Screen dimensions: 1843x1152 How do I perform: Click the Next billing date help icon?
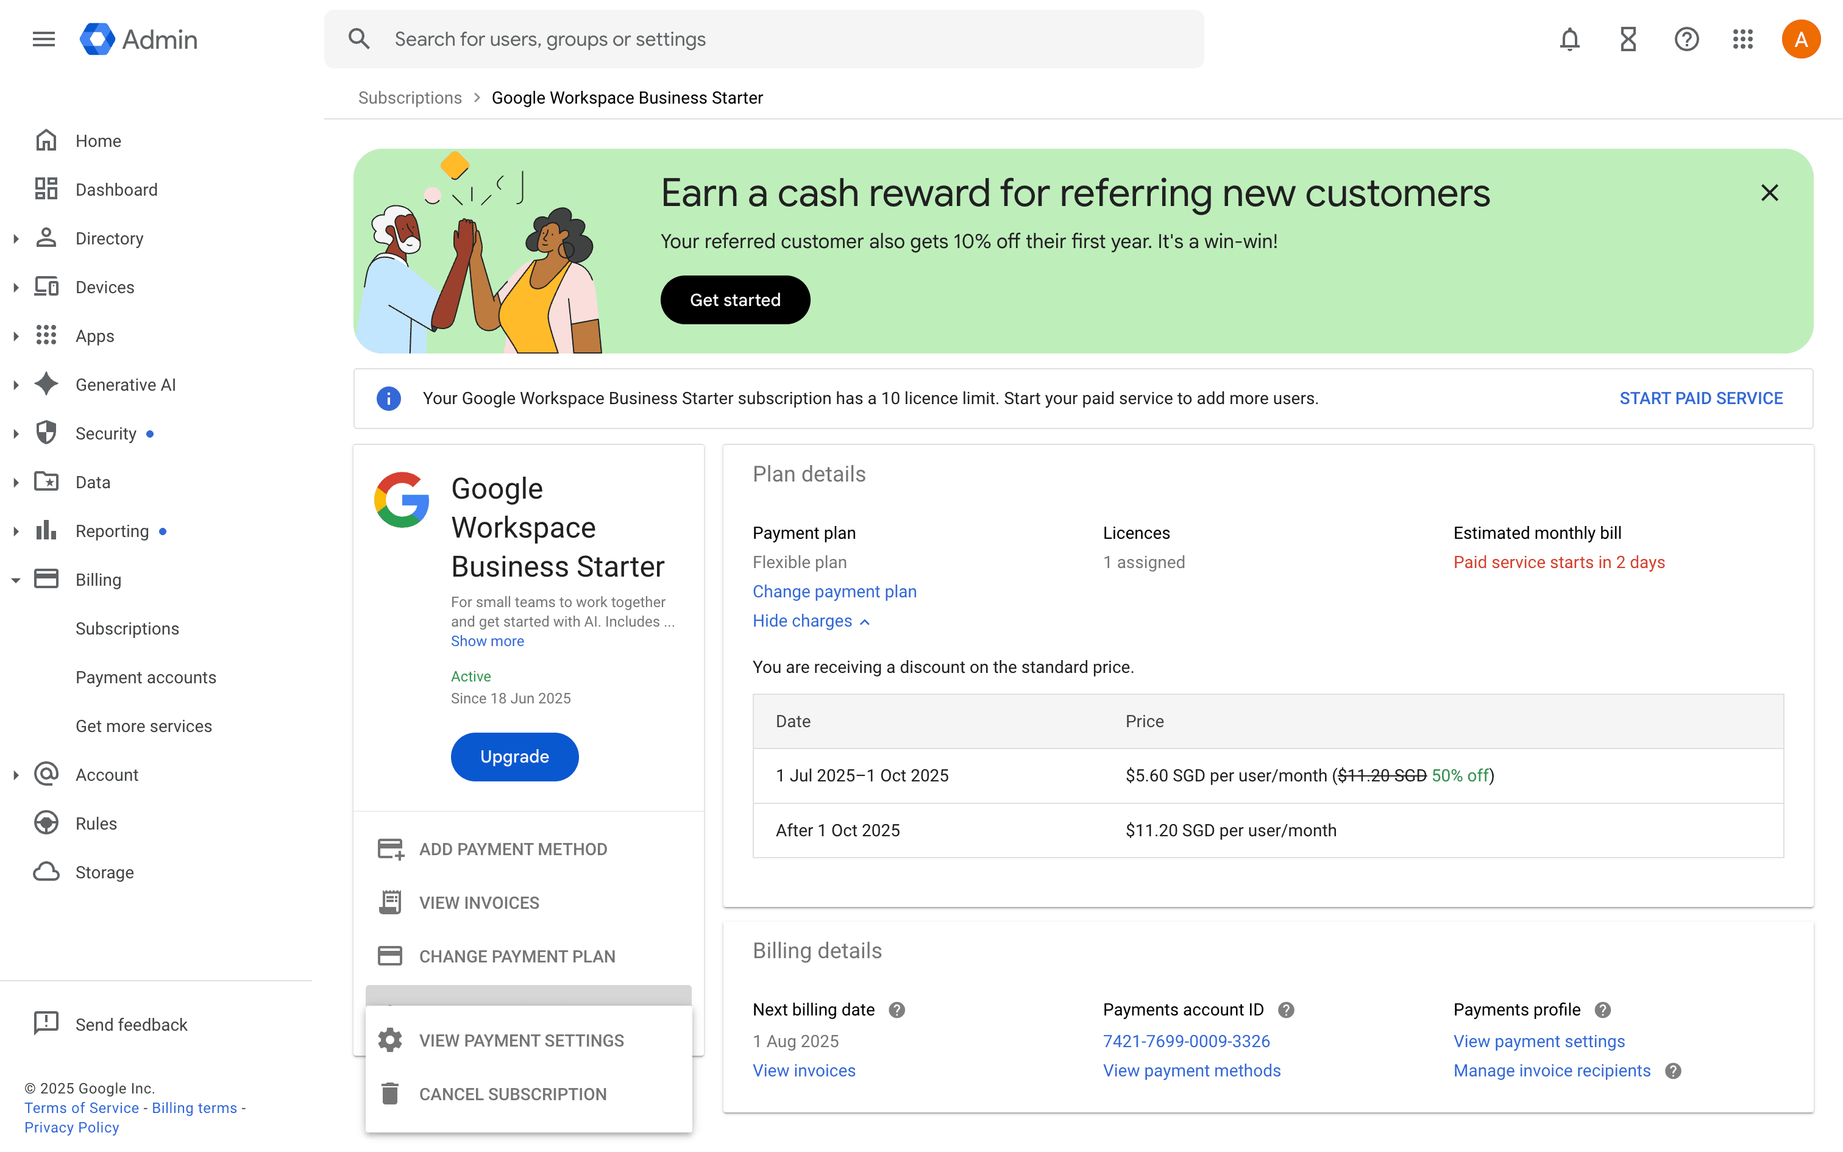tap(897, 1011)
